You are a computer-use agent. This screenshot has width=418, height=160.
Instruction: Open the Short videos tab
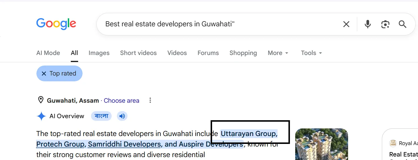point(138,53)
